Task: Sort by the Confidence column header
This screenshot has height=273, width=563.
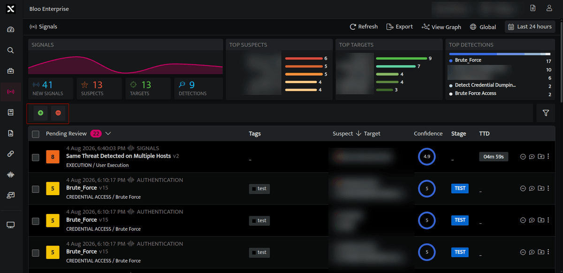Action: pos(428,134)
